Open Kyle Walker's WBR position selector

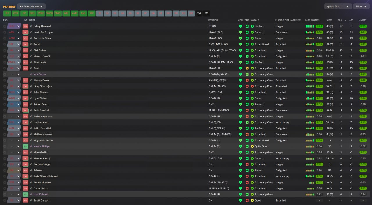point(14,98)
